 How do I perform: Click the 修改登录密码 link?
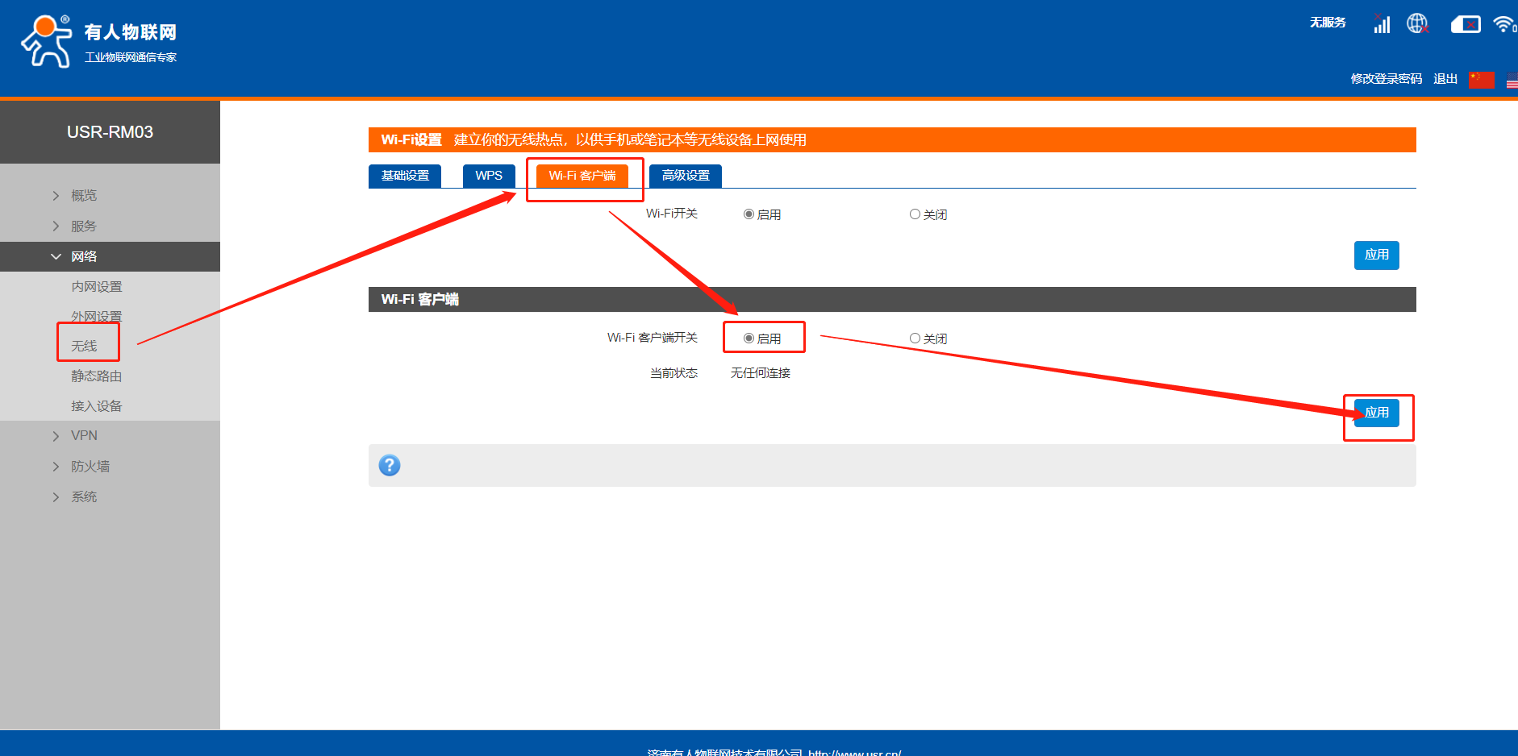point(1386,79)
